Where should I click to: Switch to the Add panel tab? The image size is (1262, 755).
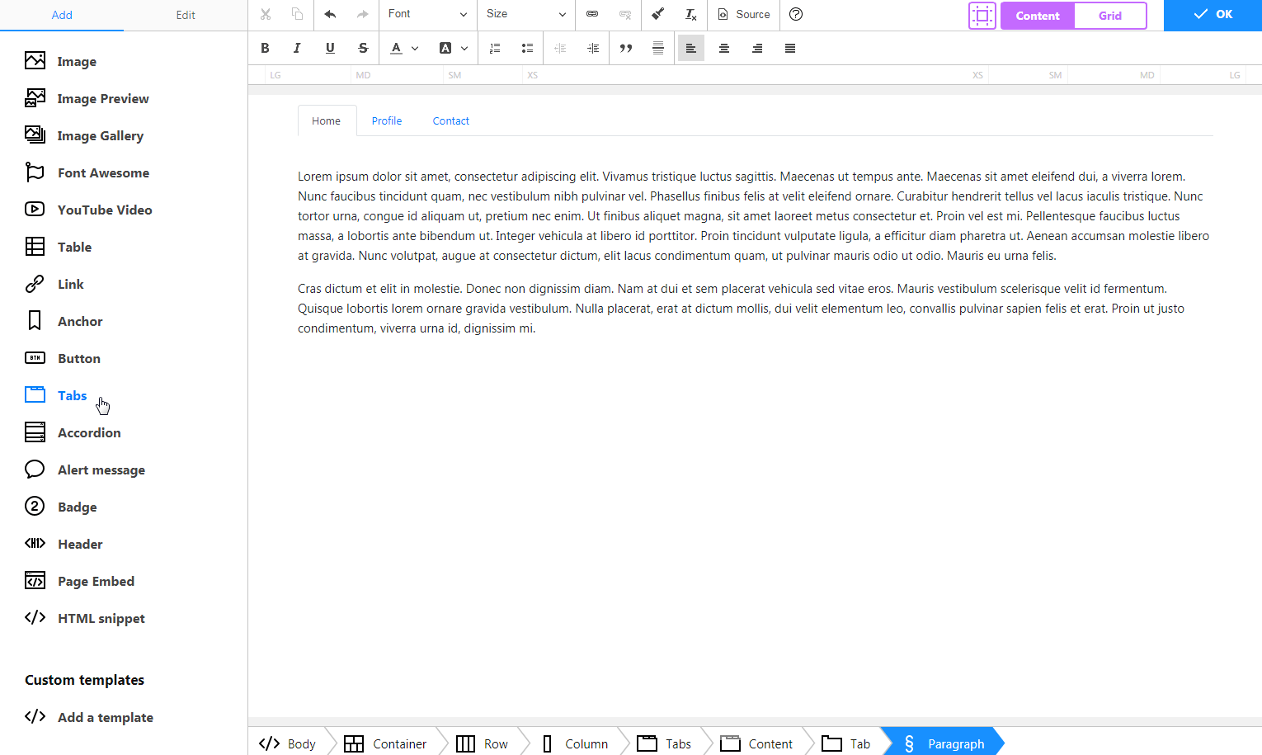(x=62, y=15)
